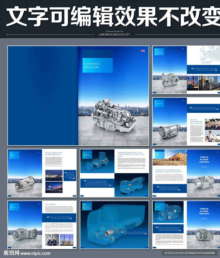The image size is (220, 258).
Task: Select the WHO WE ARE label box
Action: [159, 104]
